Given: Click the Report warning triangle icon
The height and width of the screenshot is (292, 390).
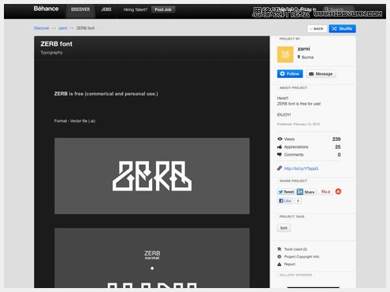Looking at the screenshot, I should [279, 264].
